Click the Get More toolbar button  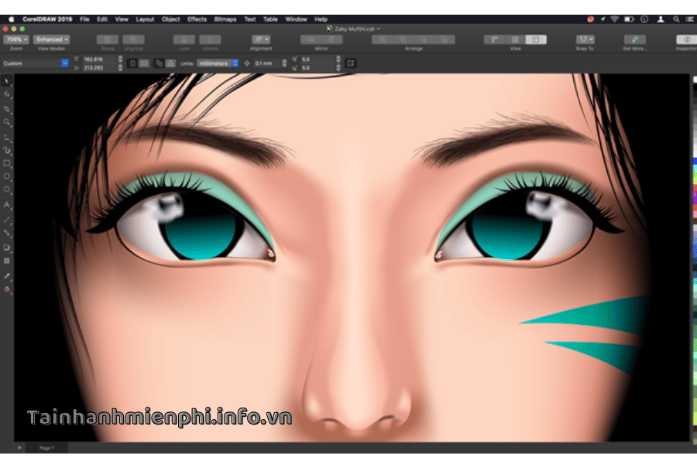[635, 39]
